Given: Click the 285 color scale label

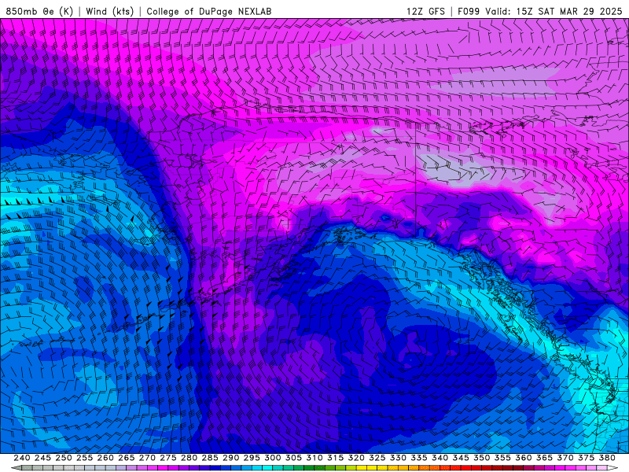Looking at the screenshot, I should (x=209, y=458).
